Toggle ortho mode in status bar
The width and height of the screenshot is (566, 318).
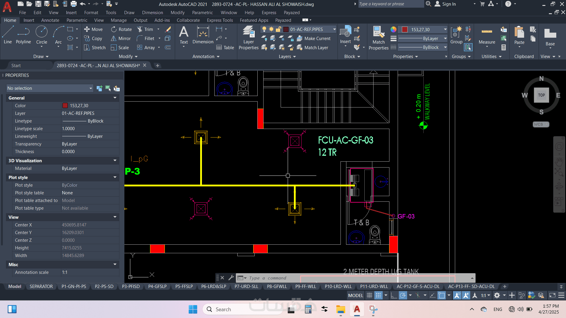[x=394, y=295]
